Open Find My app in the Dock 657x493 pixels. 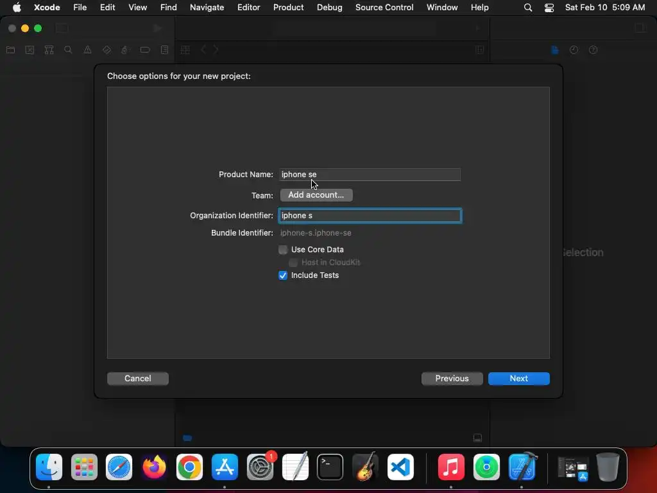pos(486,467)
